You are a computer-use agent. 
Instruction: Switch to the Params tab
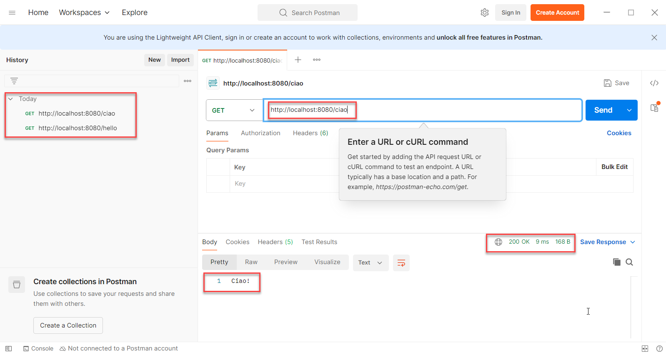217,133
